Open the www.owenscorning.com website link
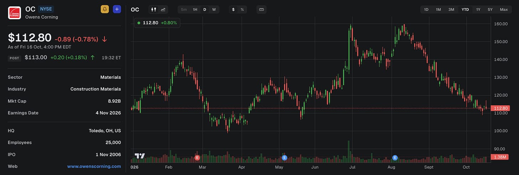The image size is (519, 175). coord(94,166)
